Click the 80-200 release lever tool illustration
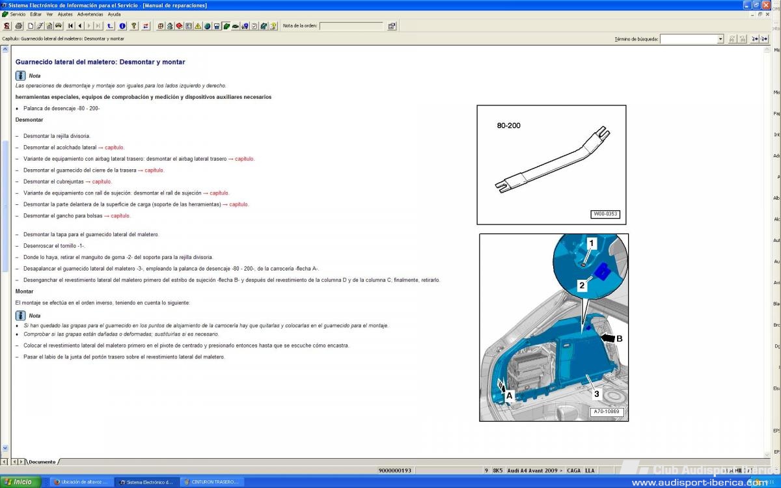Screen dimensions: 781x488 551,165
